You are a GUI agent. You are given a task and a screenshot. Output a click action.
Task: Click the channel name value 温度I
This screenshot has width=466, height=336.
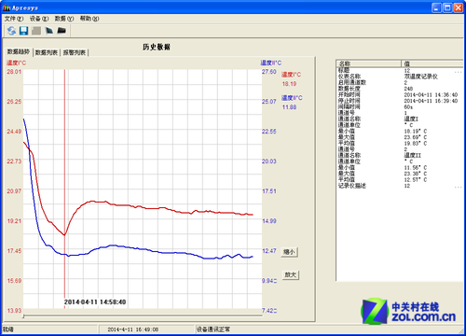point(411,119)
